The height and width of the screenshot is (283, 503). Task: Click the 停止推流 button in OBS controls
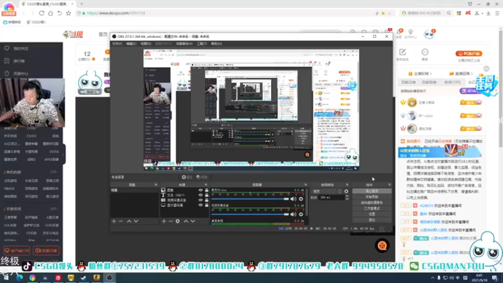point(372,191)
